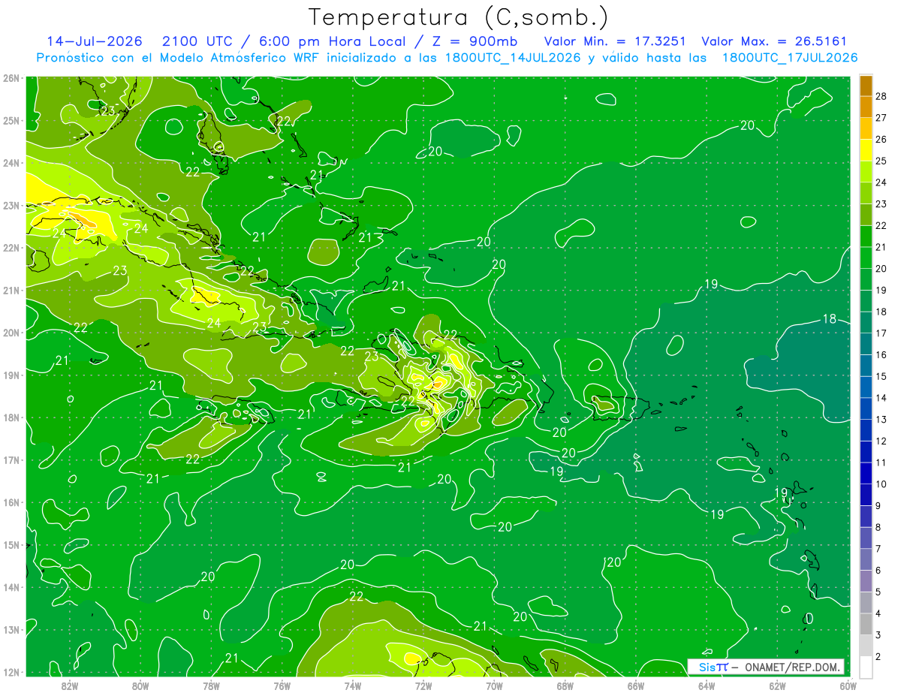The width and height of the screenshot is (901, 696).
Task: Click the '80W' longitude axis label
Action: click(x=140, y=685)
